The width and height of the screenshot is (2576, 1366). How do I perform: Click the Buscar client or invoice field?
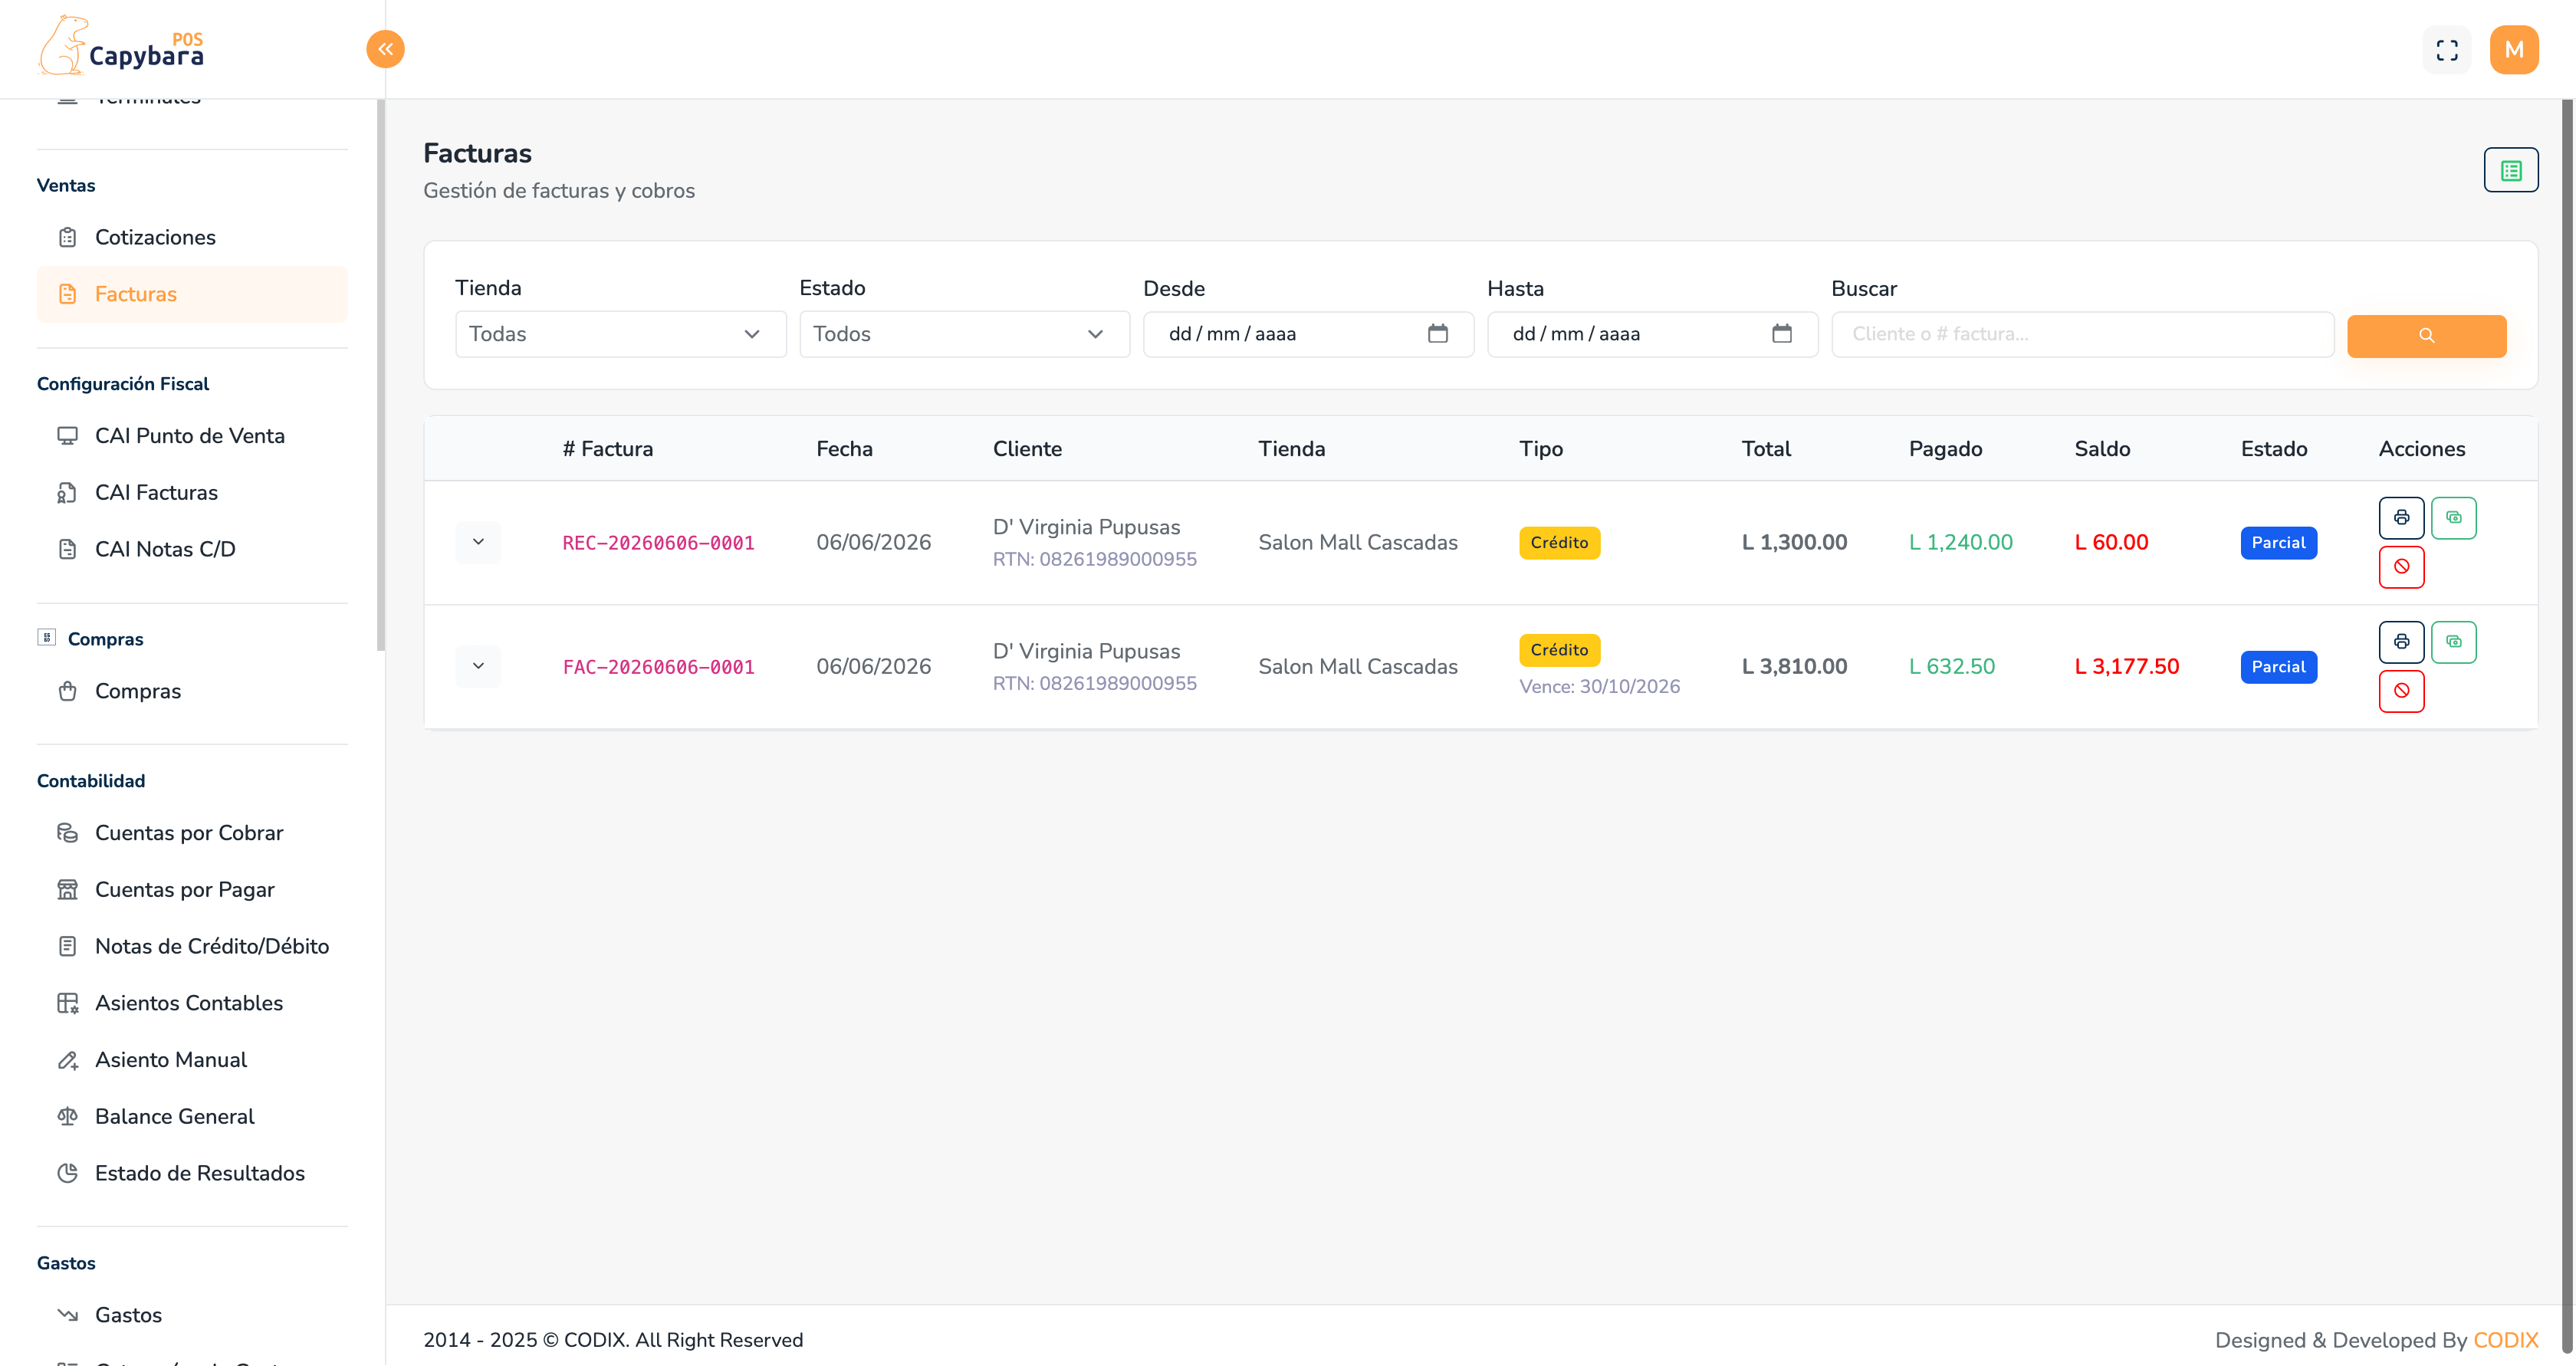point(2082,334)
